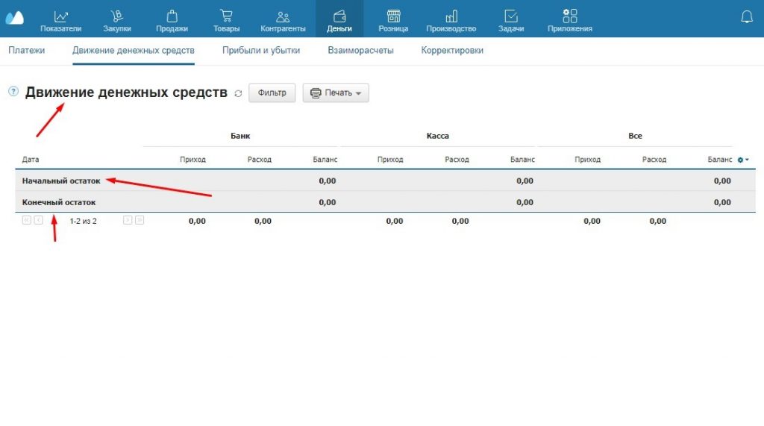Screen dimensions: 764x426
Task: Open the Розница section
Action: tap(393, 22)
